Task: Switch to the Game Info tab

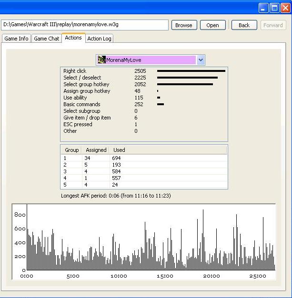Action: coord(17,39)
